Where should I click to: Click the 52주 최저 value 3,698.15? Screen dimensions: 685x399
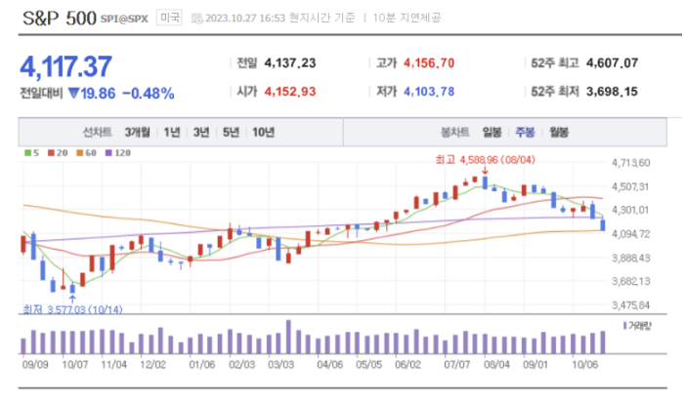click(x=612, y=92)
